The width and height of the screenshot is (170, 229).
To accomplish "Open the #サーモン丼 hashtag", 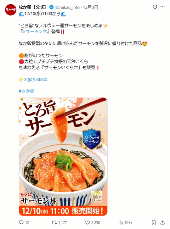I will coord(35,32).
